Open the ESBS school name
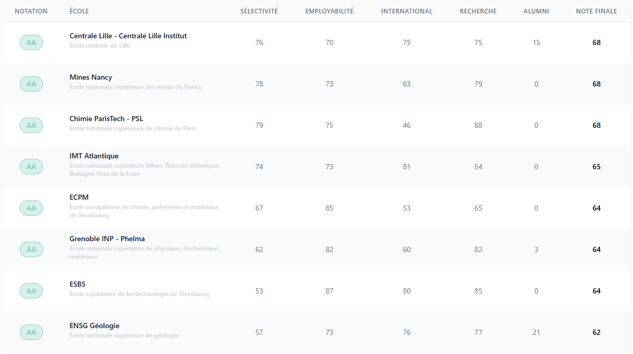Screen dimensions: 633x354 click(x=78, y=284)
